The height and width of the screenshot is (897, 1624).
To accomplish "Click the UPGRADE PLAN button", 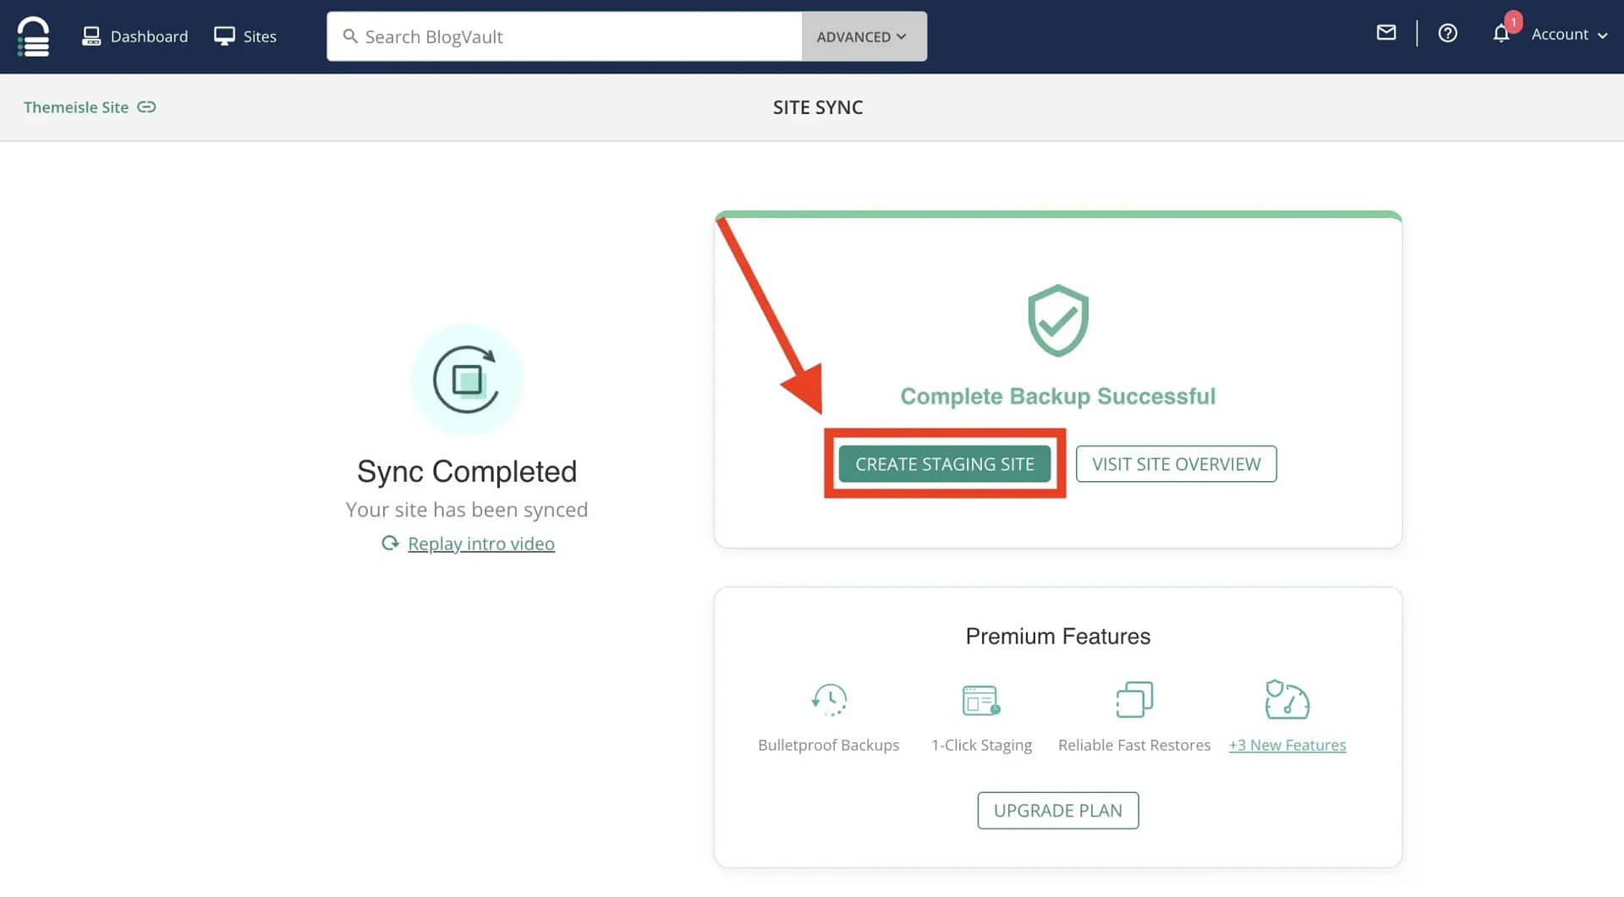I will 1058,811.
